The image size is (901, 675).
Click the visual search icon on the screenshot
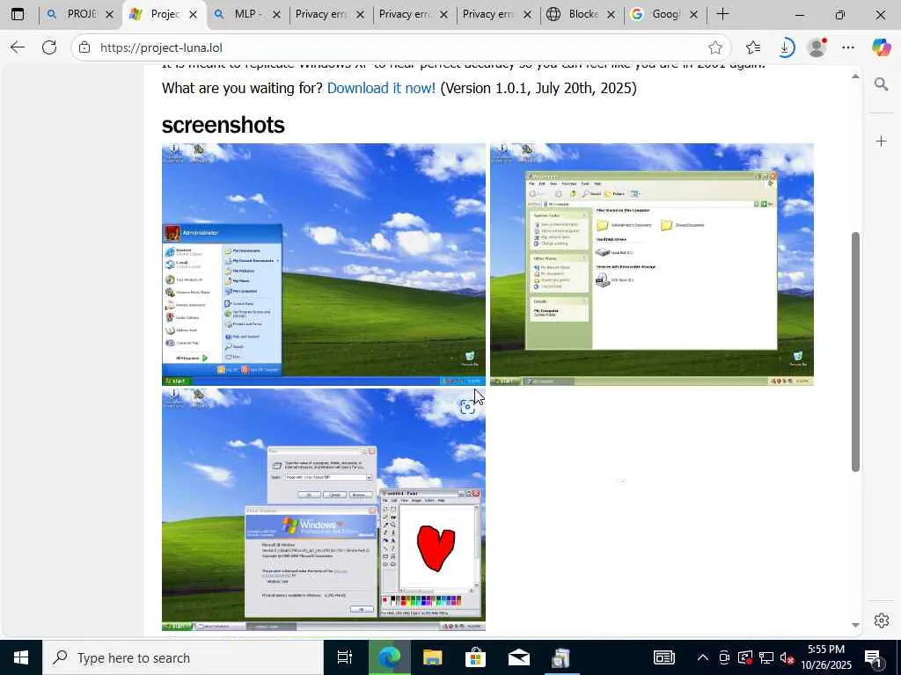point(467,407)
